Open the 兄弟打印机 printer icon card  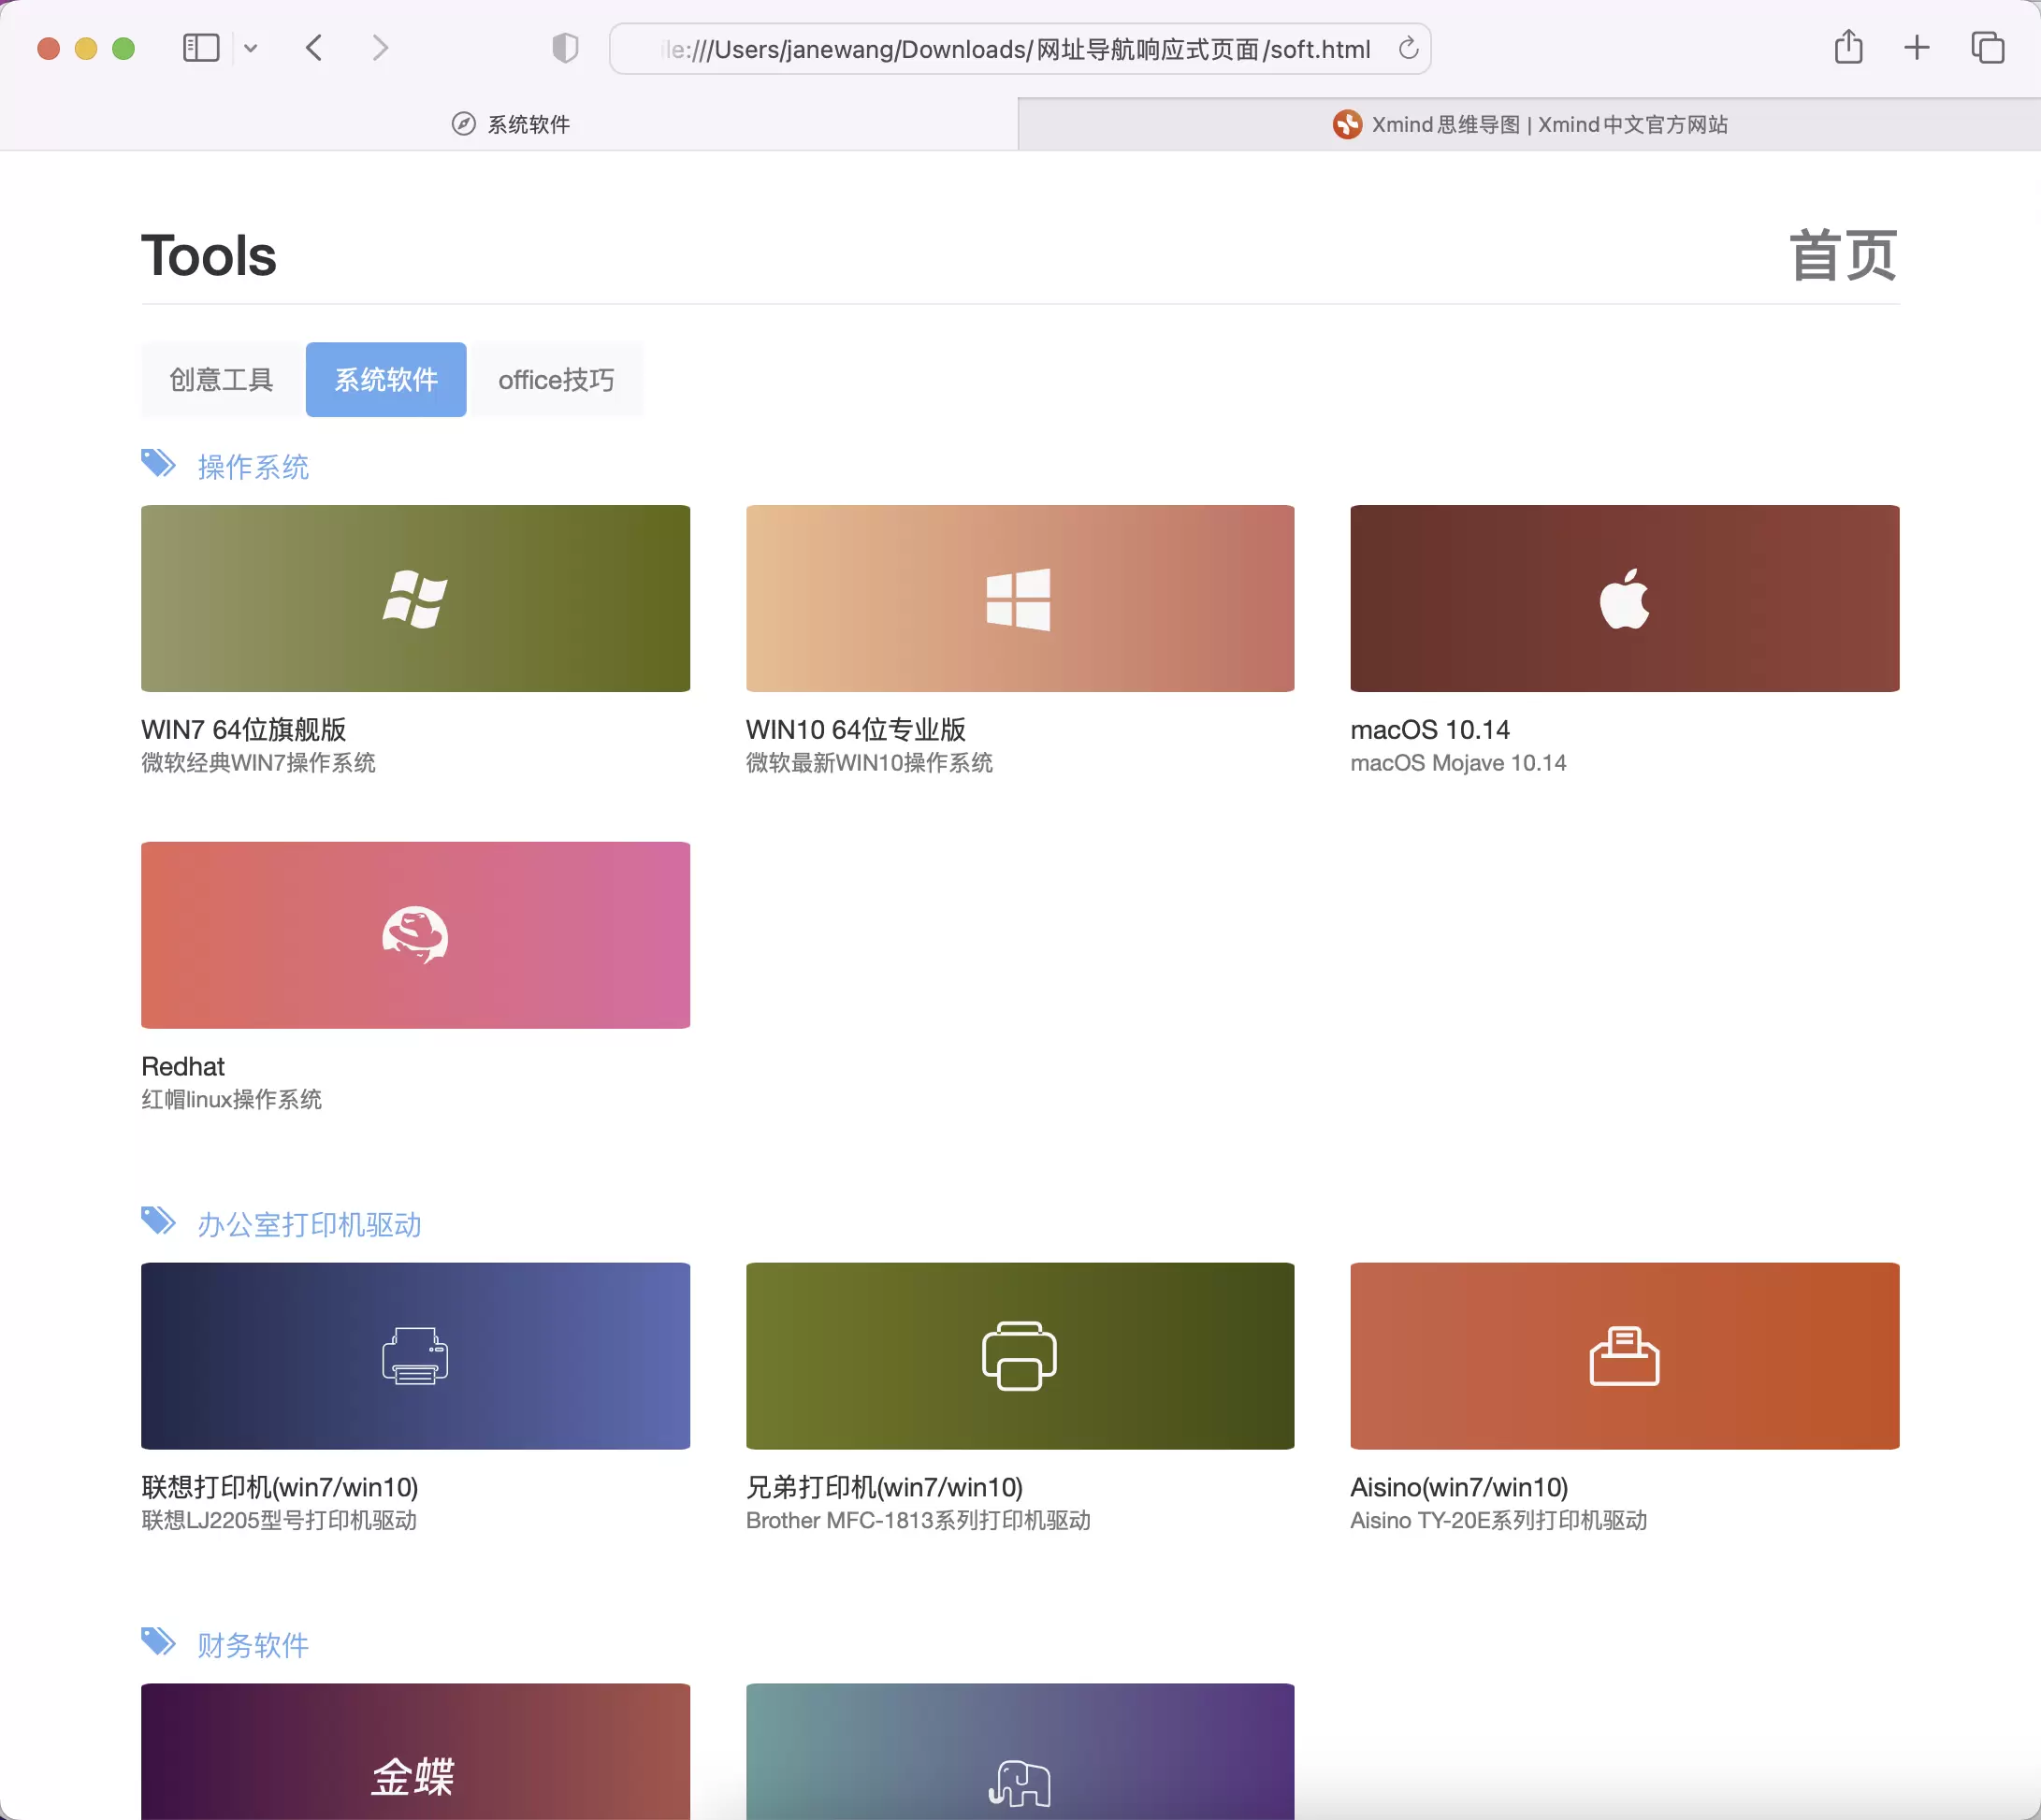click(x=1020, y=1356)
